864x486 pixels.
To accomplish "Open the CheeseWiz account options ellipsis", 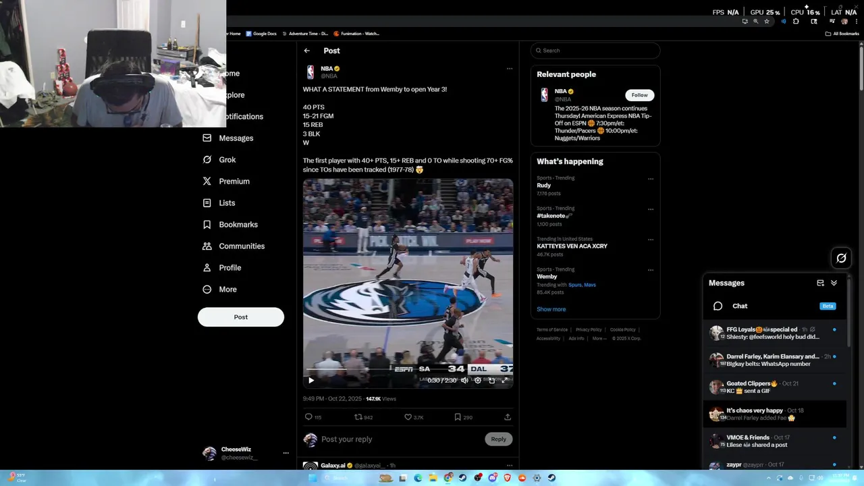I will 286,453.
